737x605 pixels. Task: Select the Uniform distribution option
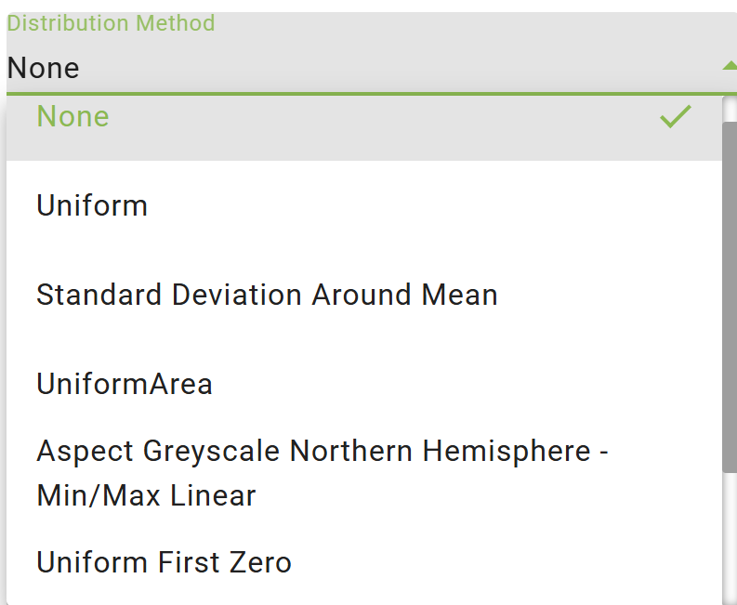tap(92, 205)
